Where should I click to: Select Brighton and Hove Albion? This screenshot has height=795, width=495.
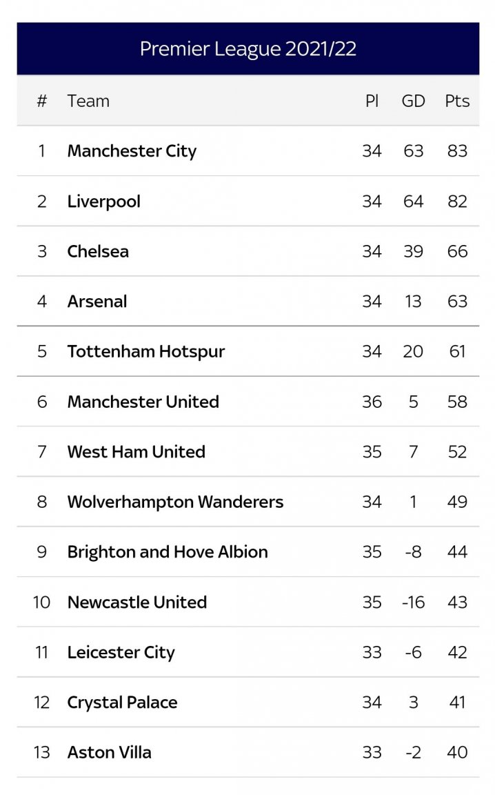tap(168, 552)
